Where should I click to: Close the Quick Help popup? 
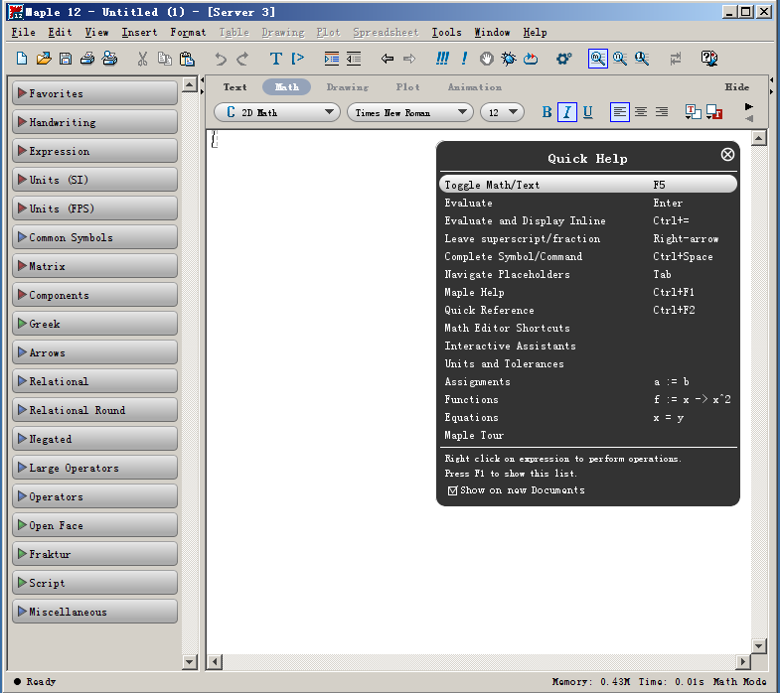tap(727, 155)
